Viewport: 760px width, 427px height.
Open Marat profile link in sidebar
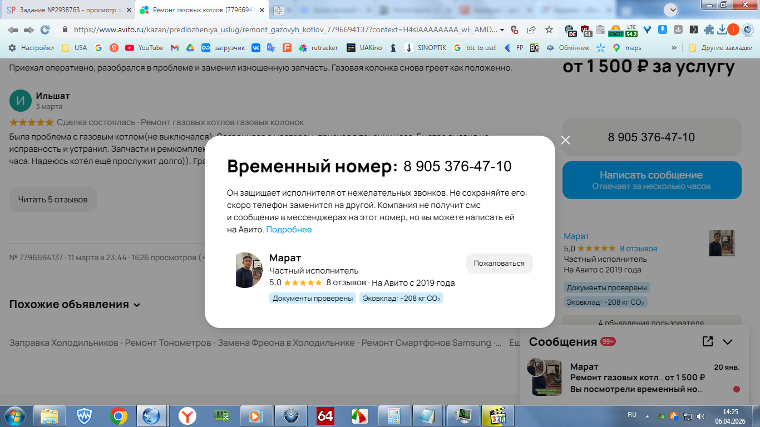[x=576, y=236]
